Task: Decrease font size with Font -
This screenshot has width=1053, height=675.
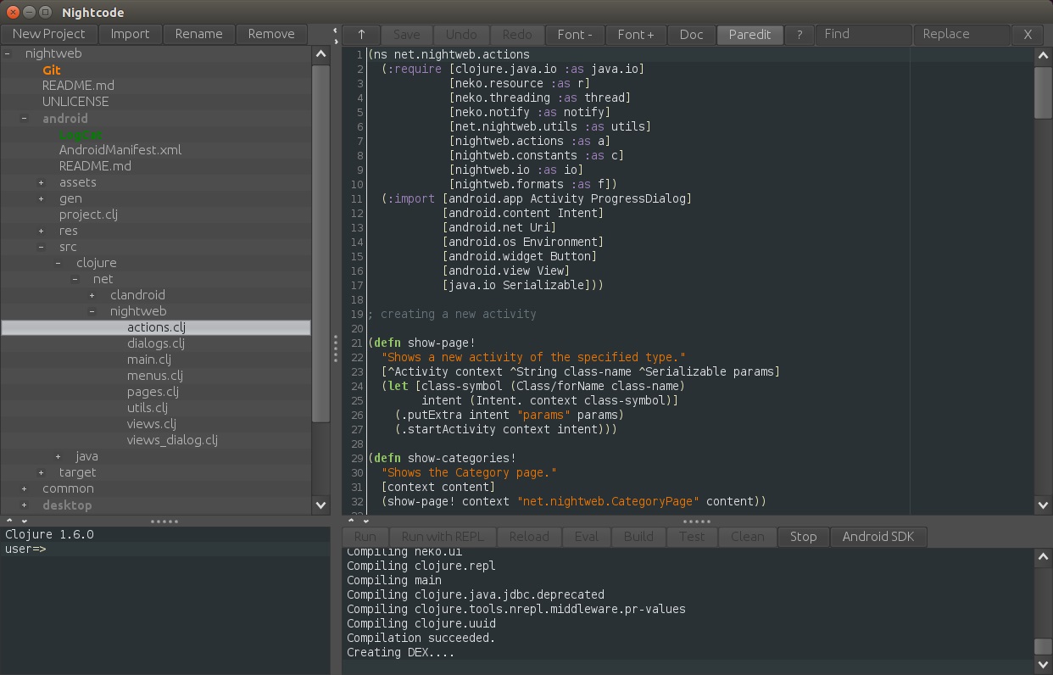Action: click(575, 35)
